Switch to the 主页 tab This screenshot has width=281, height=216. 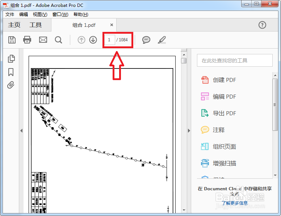[x=14, y=25]
